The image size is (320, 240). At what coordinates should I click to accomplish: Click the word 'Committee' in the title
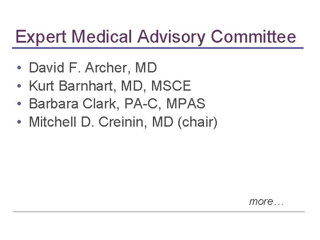pos(253,36)
